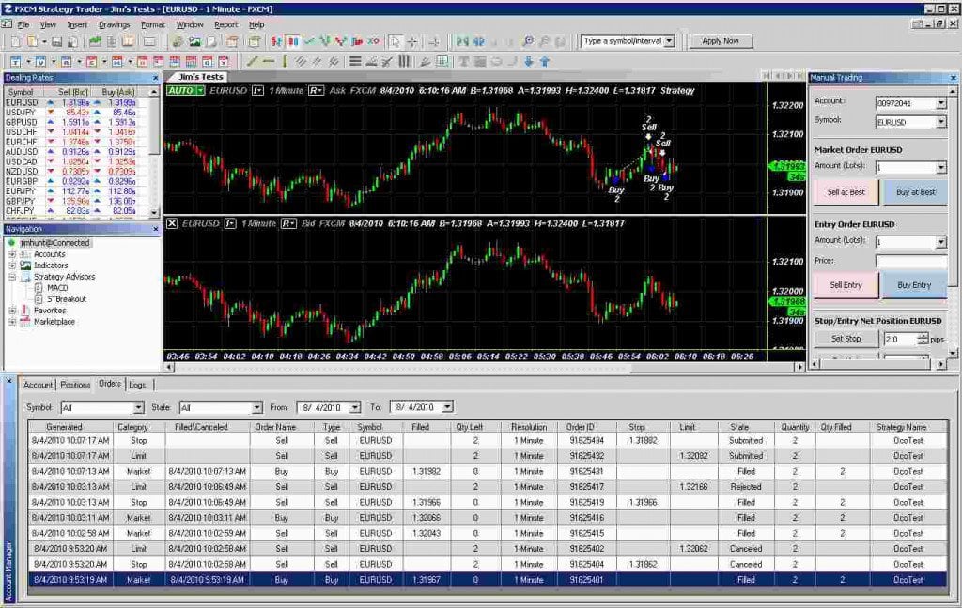Viewport: 962px width, 608px height.
Task: Click the Sell Entry button
Action: pos(846,285)
